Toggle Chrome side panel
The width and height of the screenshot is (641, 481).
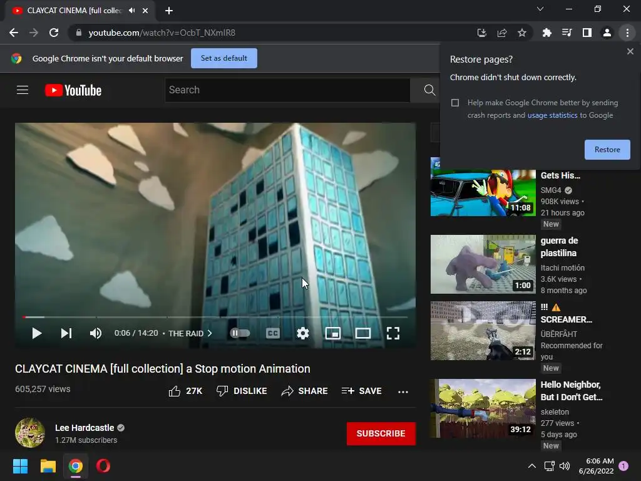coord(587,33)
